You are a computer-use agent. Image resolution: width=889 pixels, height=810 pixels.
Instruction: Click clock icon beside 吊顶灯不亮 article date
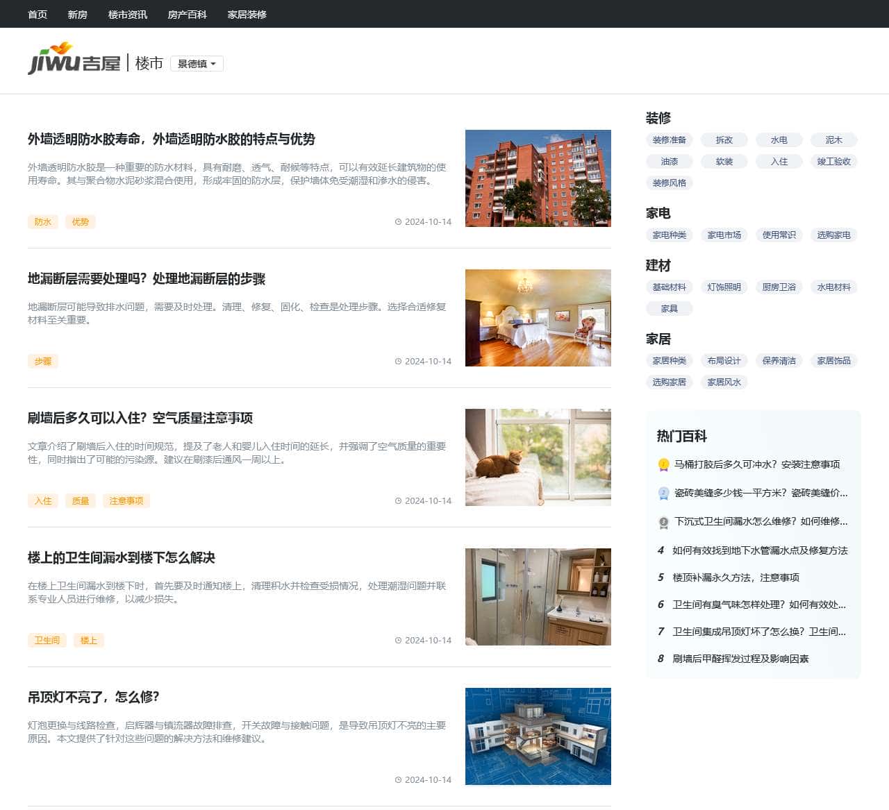coord(398,779)
